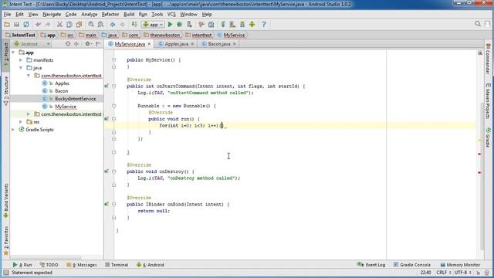This screenshot has width=494, height=278.
Task: Click the Debug app bug icon
Action: click(x=180, y=25)
